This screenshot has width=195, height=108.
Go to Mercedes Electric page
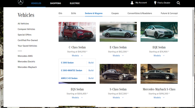(26, 61)
